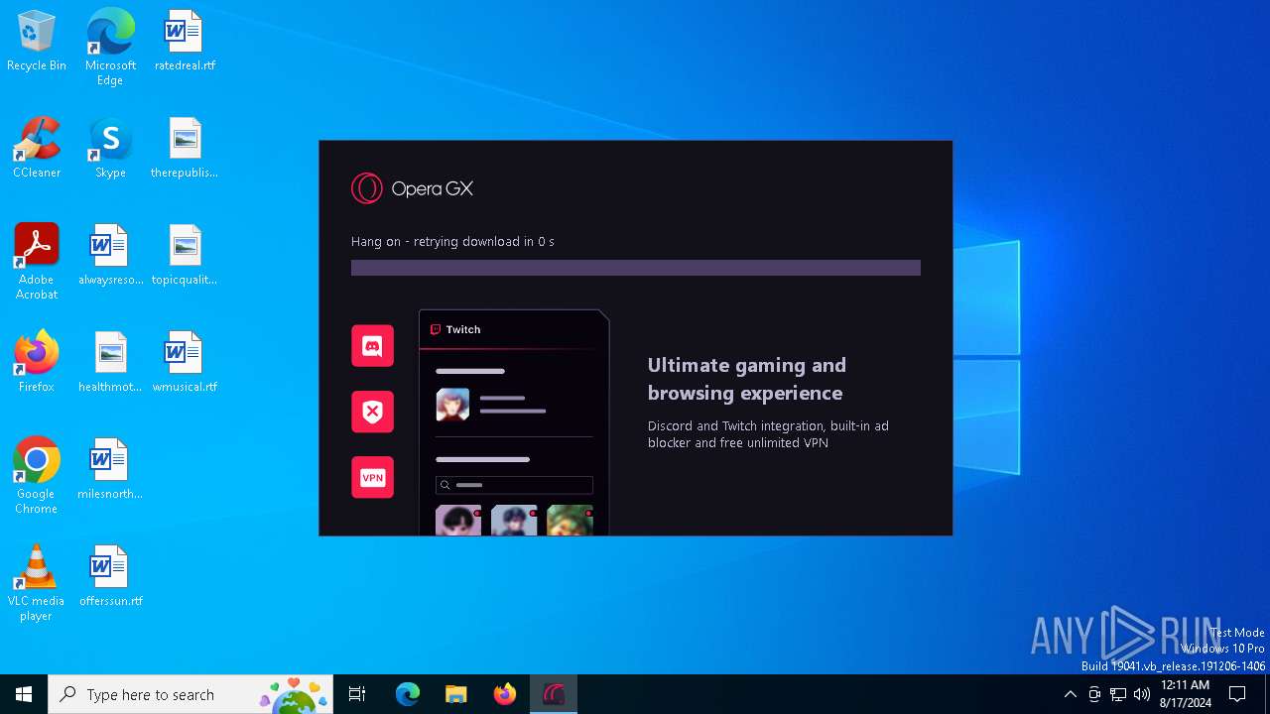Show hidden system tray icons
The width and height of the screenshot is (1270, 714).
[1070, 694]
